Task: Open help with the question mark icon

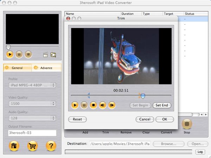Action: click(51, 146)
